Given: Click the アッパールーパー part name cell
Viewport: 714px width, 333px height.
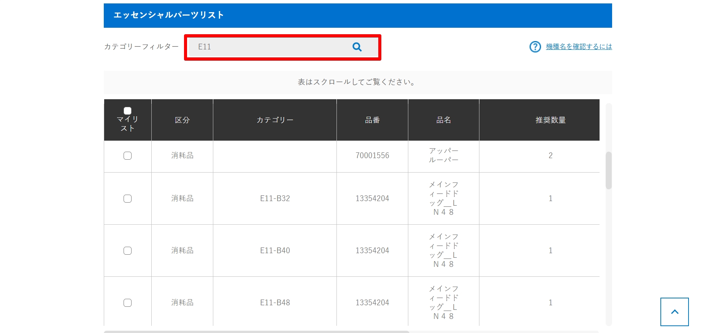Looking at the screenshot, I should pyautogui.click(x=443, y=155).
